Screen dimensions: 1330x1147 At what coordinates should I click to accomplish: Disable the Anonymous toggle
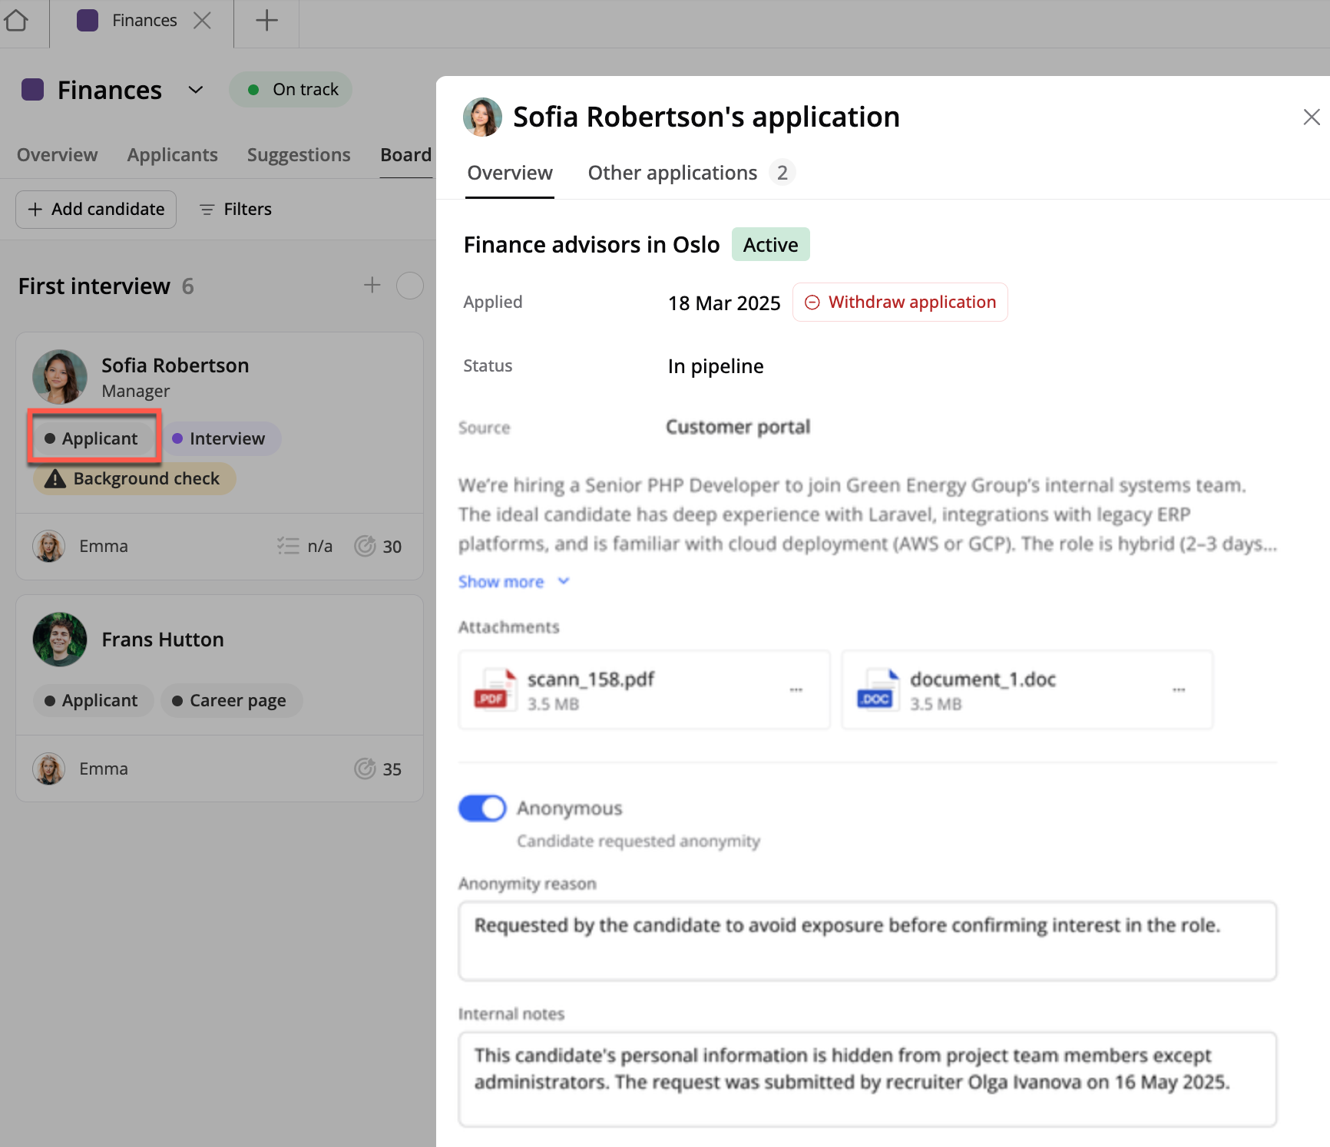482,808
